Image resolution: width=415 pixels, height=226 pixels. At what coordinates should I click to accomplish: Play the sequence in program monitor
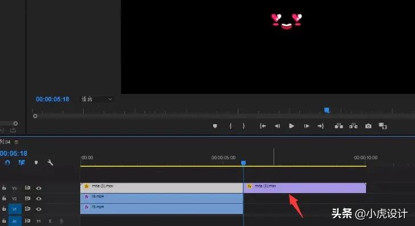(291, 126)
